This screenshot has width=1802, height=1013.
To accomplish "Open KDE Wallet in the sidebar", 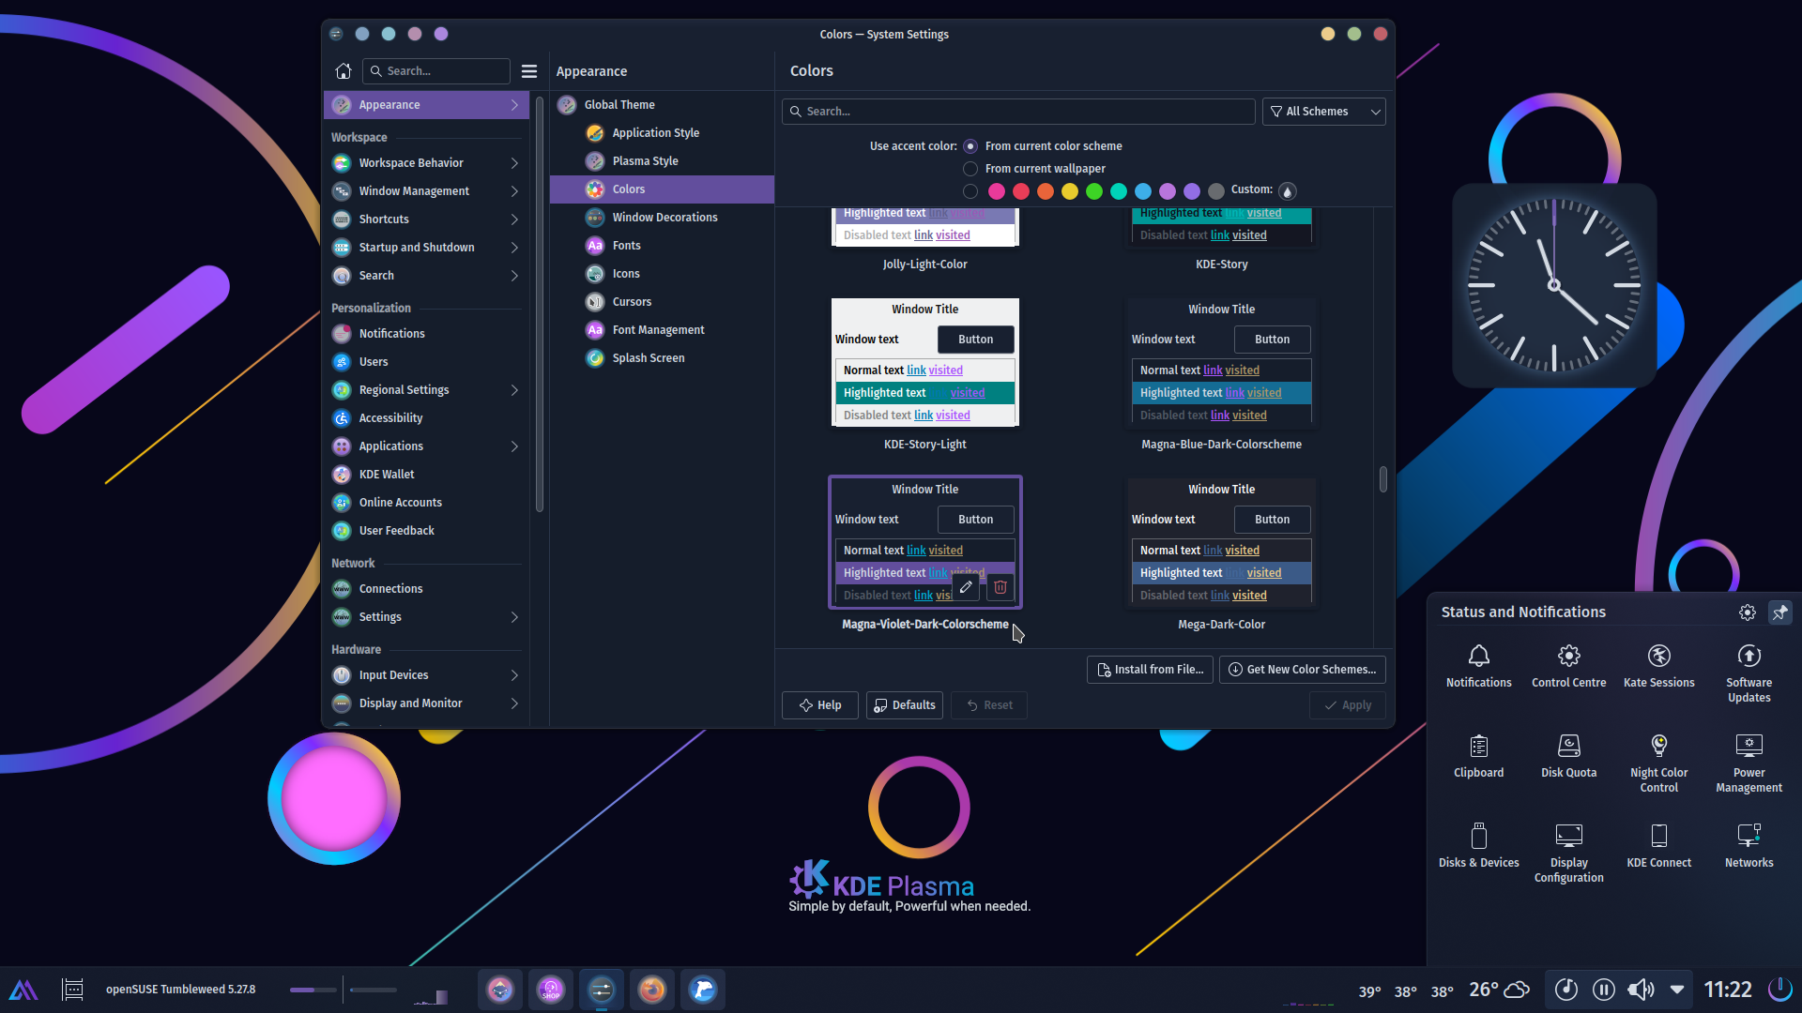I will point(426,475).
